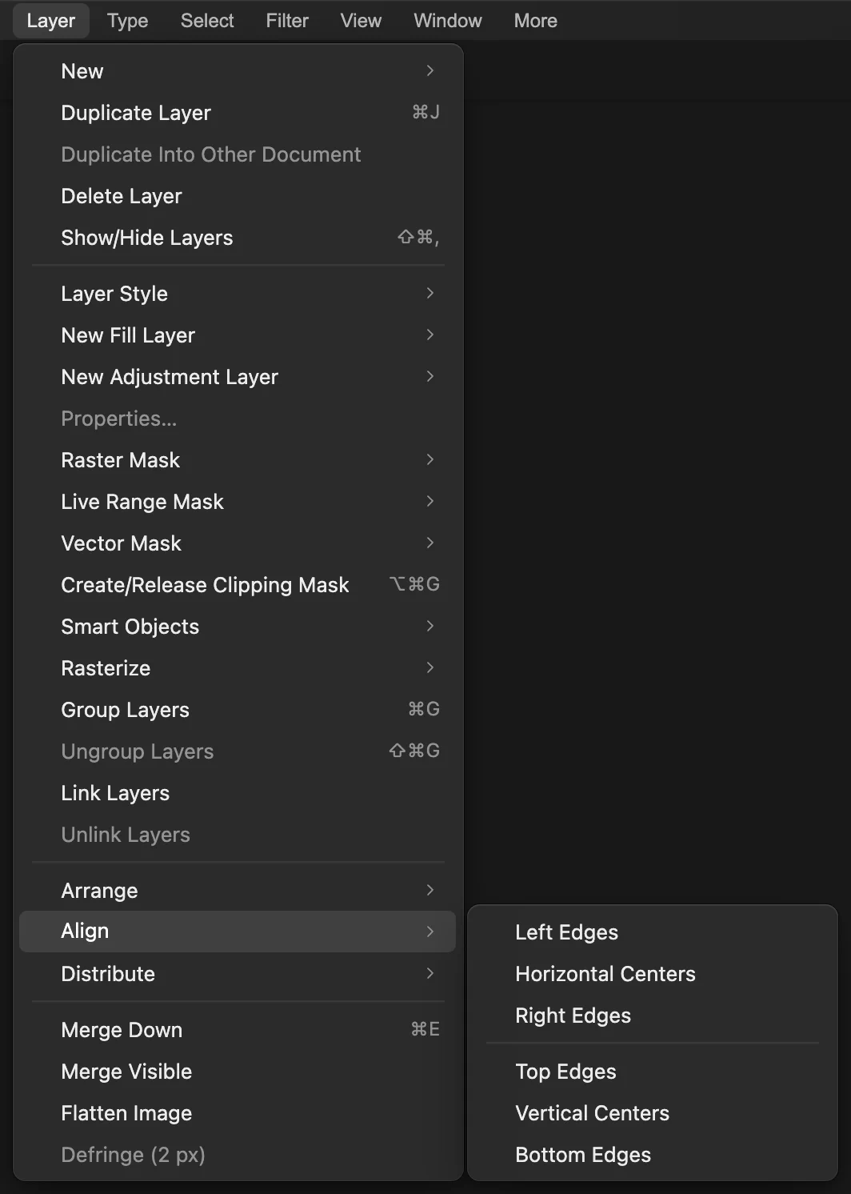Align layers by Bottom Edges
Screen dimensions: 851x1194
pyautogui.click(x=652, y=1155)
